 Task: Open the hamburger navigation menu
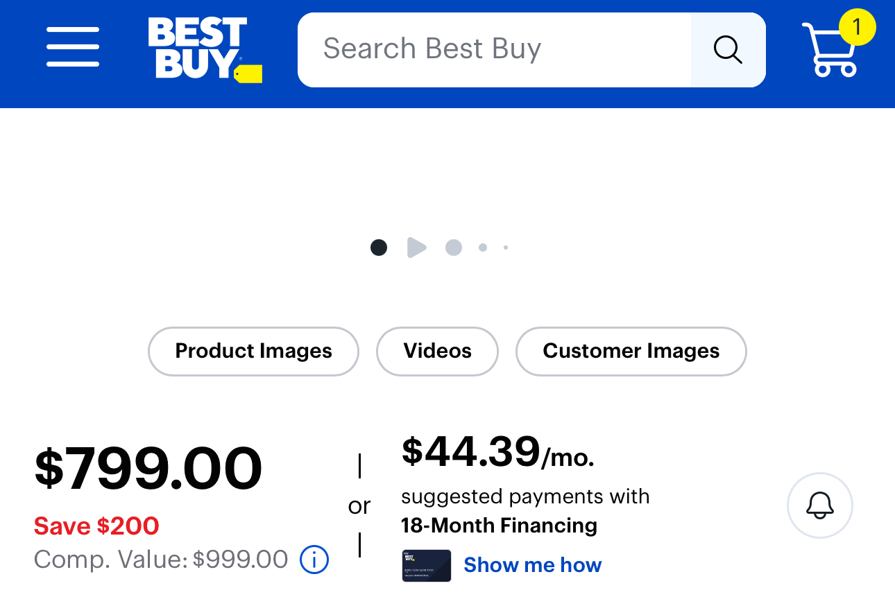[73, 47]
